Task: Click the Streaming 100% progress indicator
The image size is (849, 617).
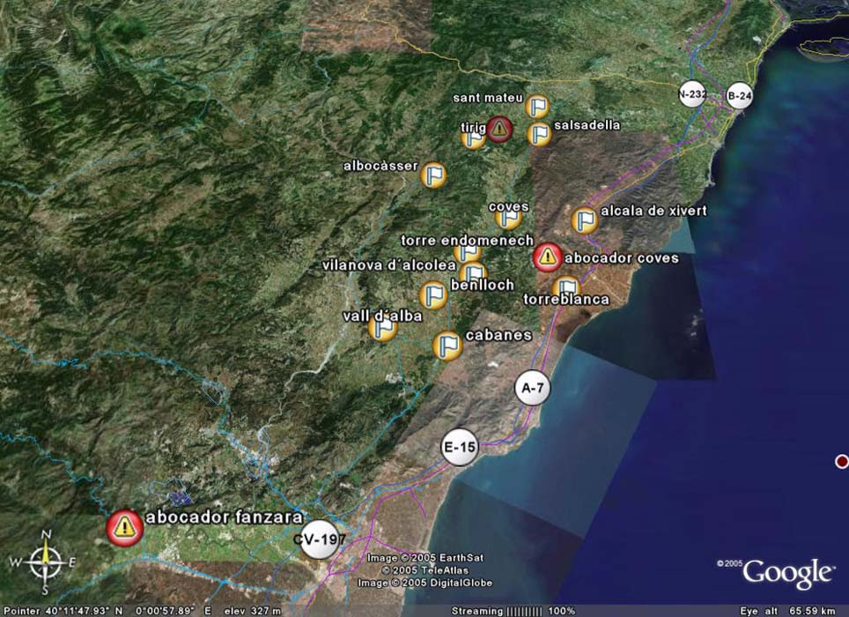Action: tap(513, 611)
